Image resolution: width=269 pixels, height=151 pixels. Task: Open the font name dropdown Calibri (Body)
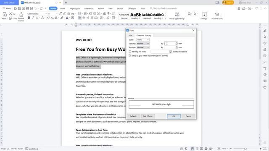(46, 14)
